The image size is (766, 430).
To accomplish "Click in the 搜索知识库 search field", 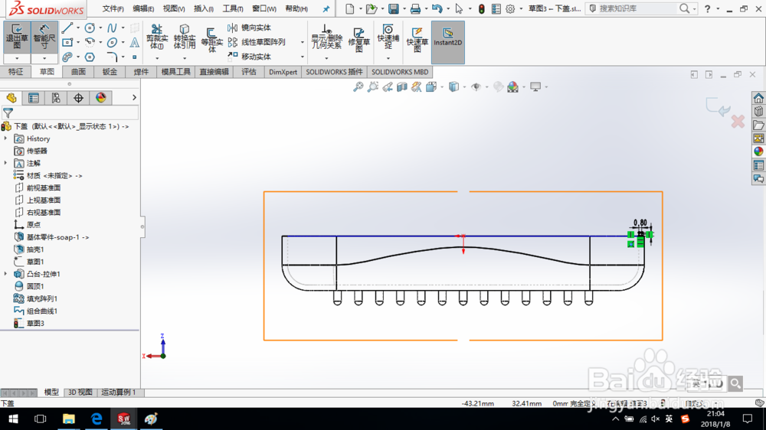I will [635, 8].
